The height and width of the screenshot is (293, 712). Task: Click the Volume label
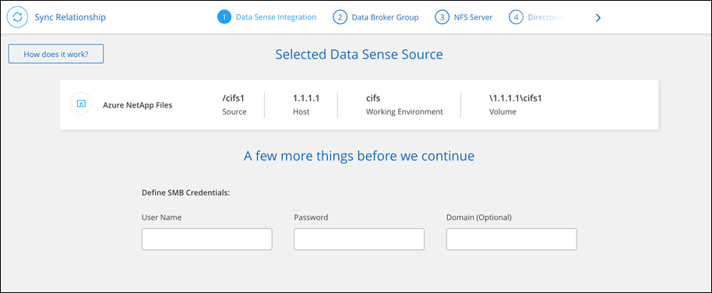pos(502,111)
